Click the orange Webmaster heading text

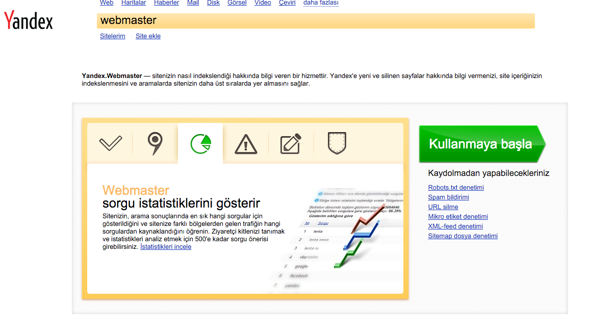tap(136, 190)
